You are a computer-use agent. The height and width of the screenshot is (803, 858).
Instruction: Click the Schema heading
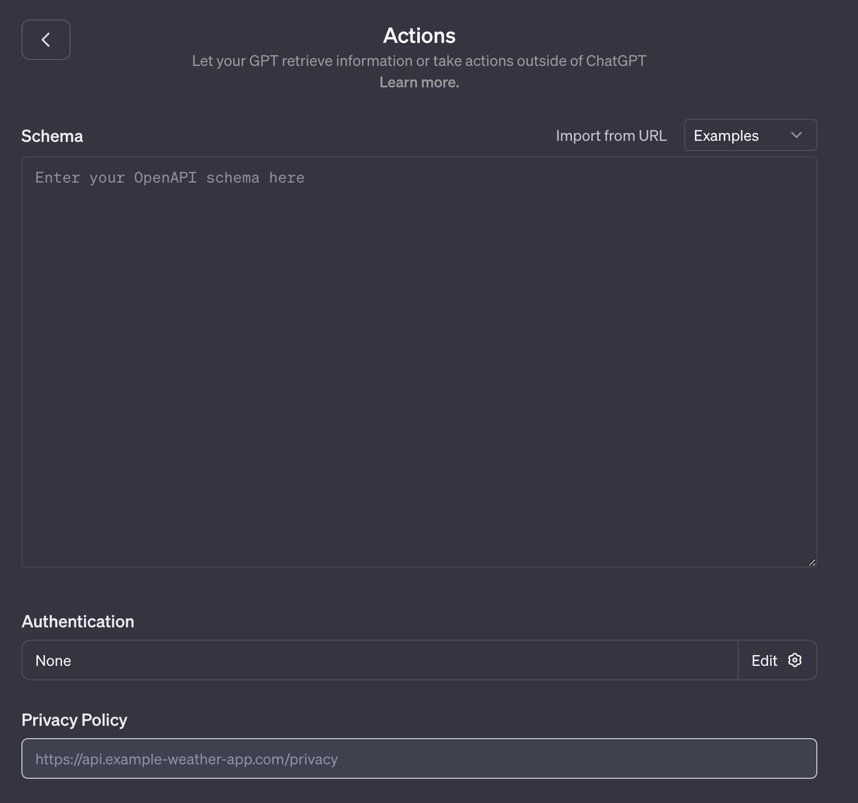(x=52, y=136)
